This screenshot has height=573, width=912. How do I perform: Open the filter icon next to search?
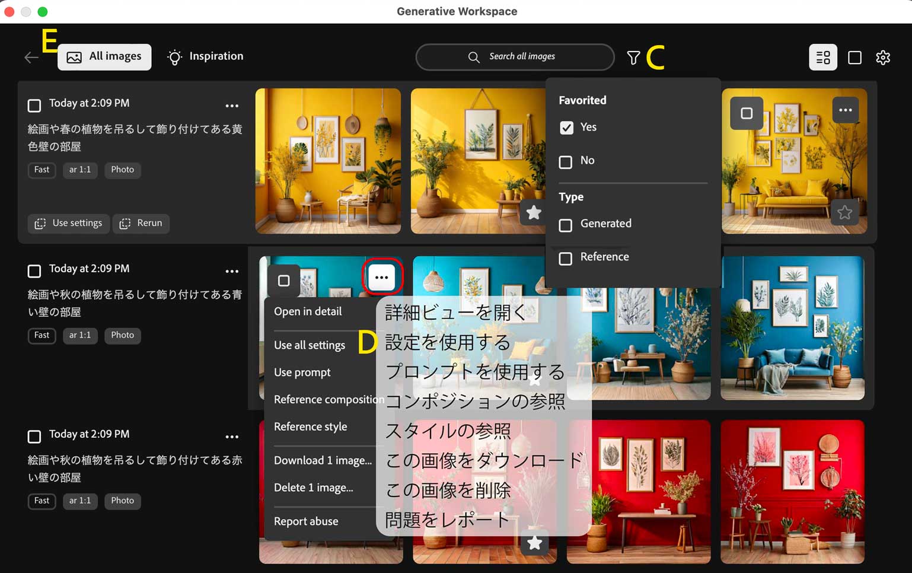tap(634, 57)
